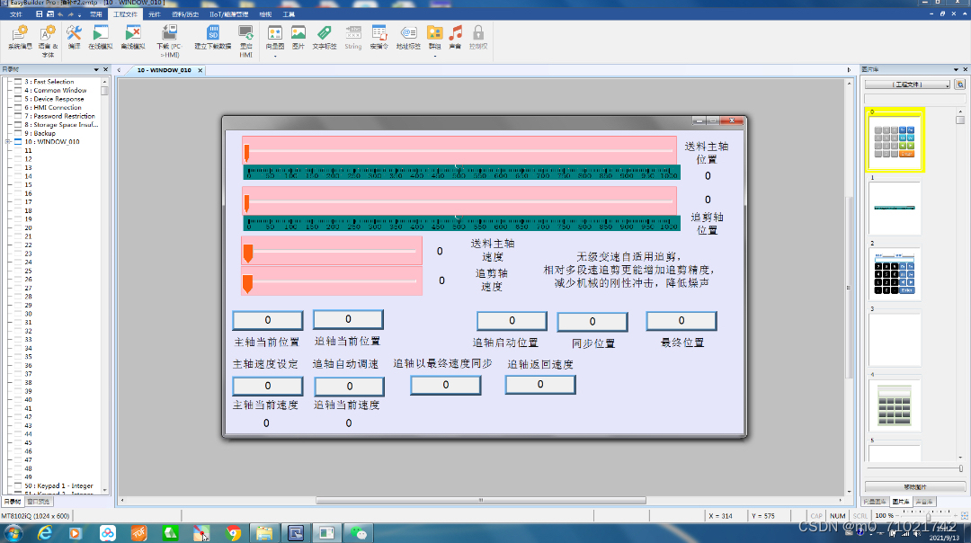The width and height of the screenshot is (971, 543).
Task: Open quick access toolbar customize dropdown
Action: [80, 15]
